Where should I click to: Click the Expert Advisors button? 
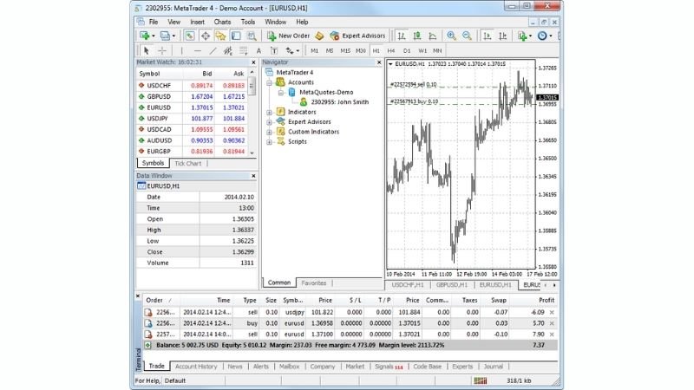coord(357,36)
